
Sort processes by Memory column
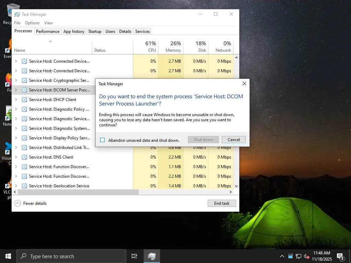(171, 47)
